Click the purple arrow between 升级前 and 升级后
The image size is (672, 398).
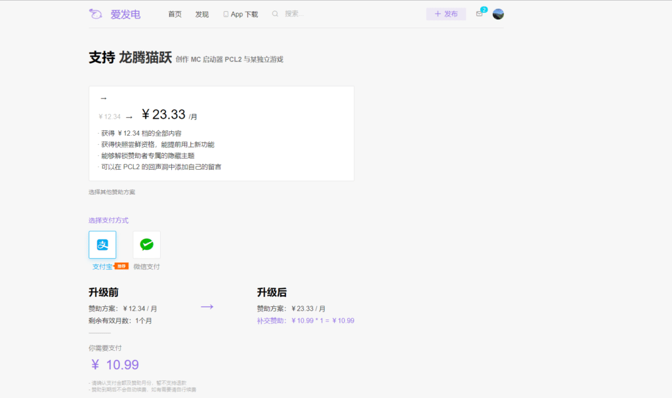207,307
